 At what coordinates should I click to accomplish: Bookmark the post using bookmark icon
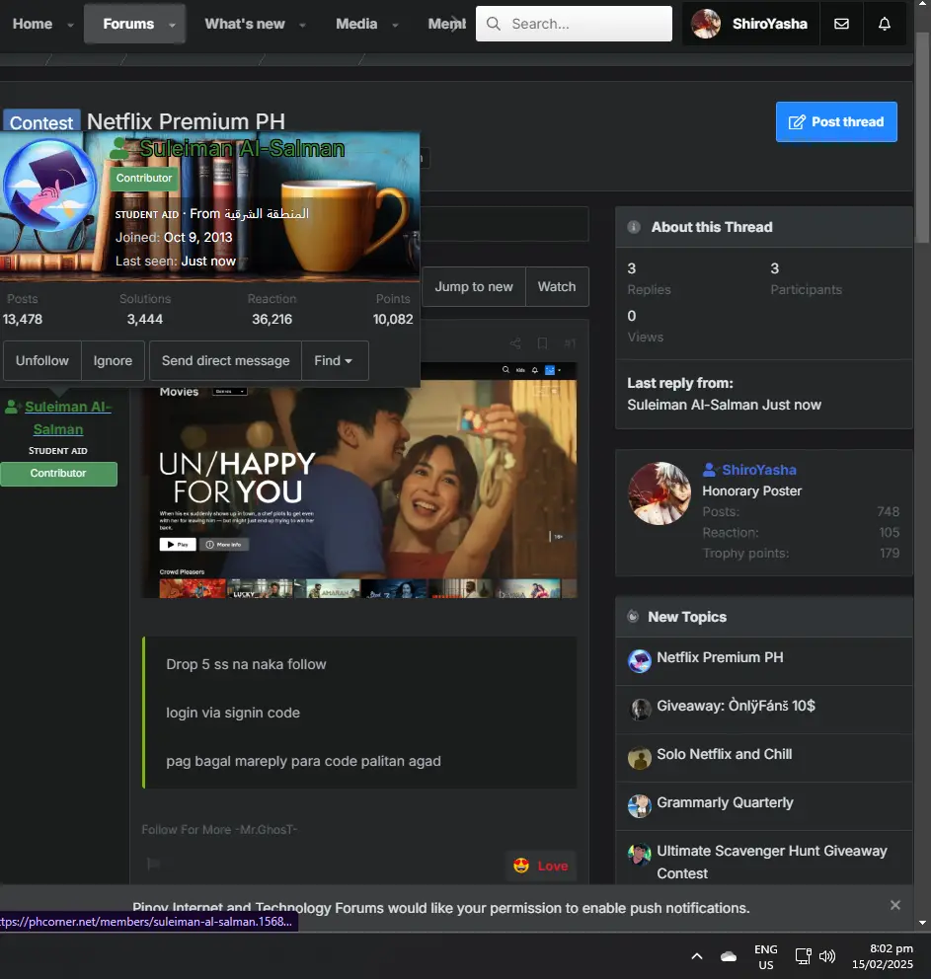pyautogui.click(x=542, y=343)
